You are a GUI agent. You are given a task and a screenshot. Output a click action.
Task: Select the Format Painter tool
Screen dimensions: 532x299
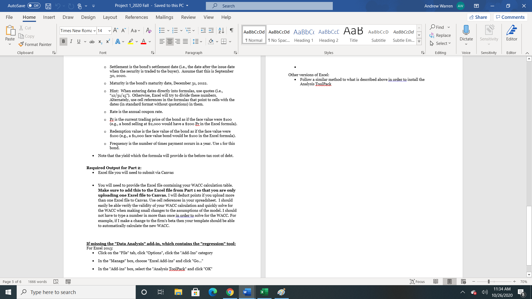pyautogui.click(x=35, y=44)
